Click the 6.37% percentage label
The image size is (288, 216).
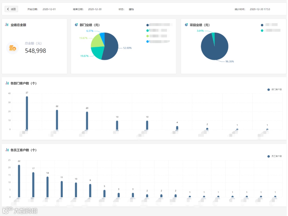pyautogui.click(x=90, y=31)
